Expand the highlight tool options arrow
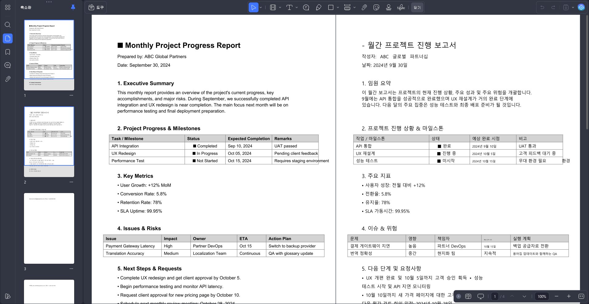589x304 pixels. 280,7
